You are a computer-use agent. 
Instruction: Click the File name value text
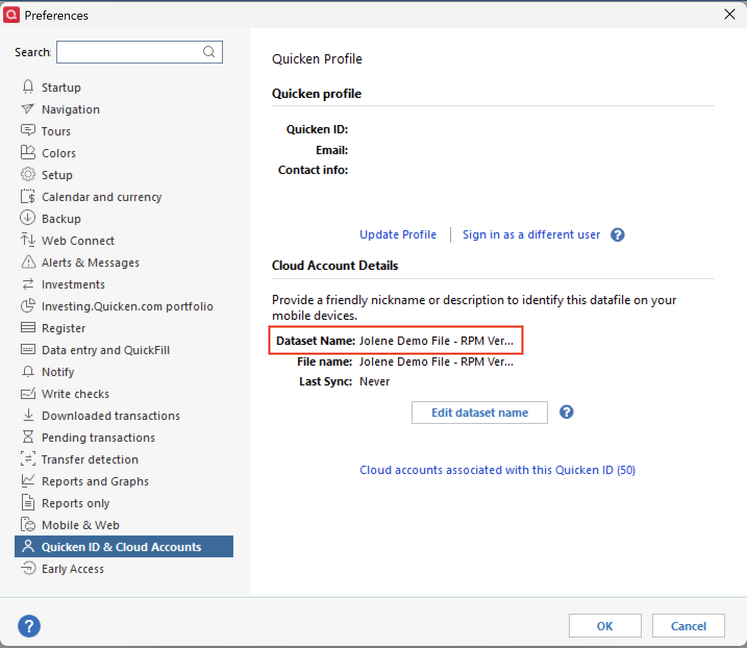[437, 362]
